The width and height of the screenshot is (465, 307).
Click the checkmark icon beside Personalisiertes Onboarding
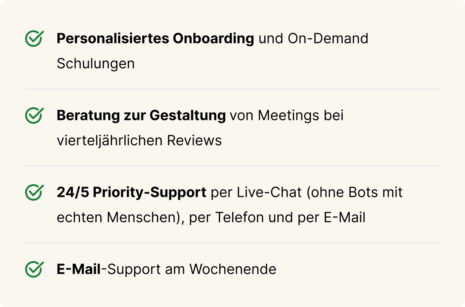(x=34, y=39)
